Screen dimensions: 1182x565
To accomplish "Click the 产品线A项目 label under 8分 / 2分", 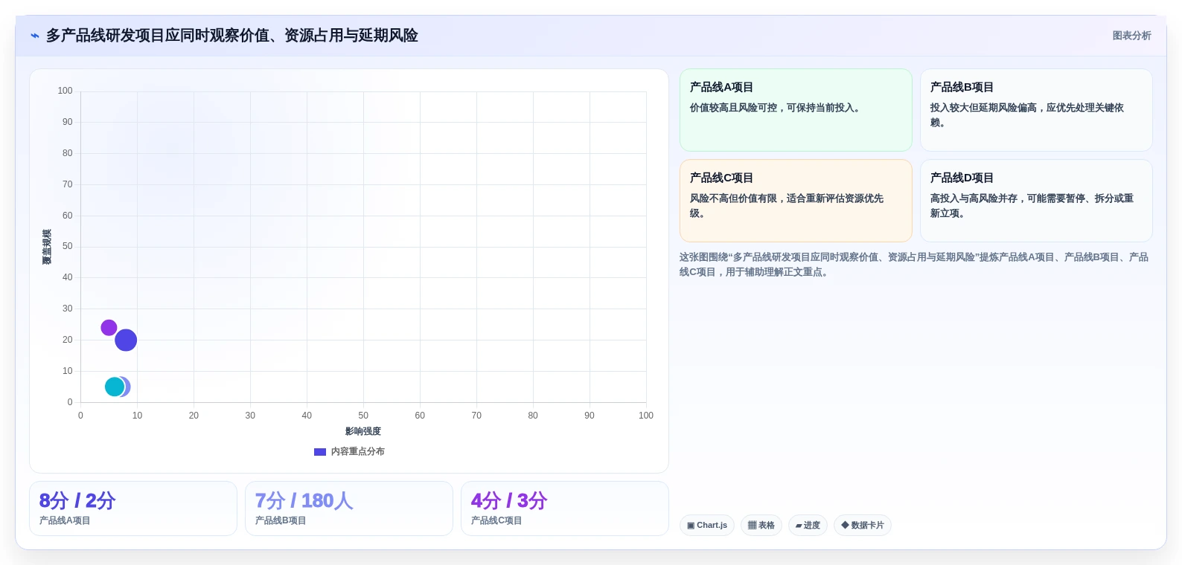I will click(65, 521).
